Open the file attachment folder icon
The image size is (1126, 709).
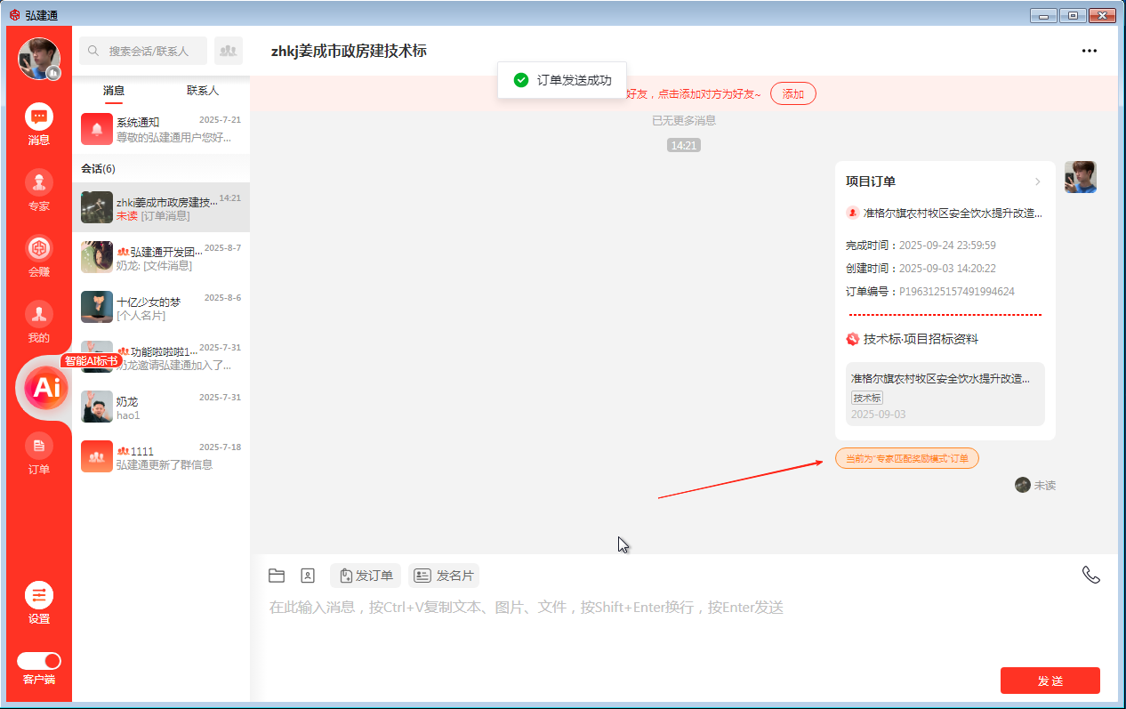pos(277,575)
